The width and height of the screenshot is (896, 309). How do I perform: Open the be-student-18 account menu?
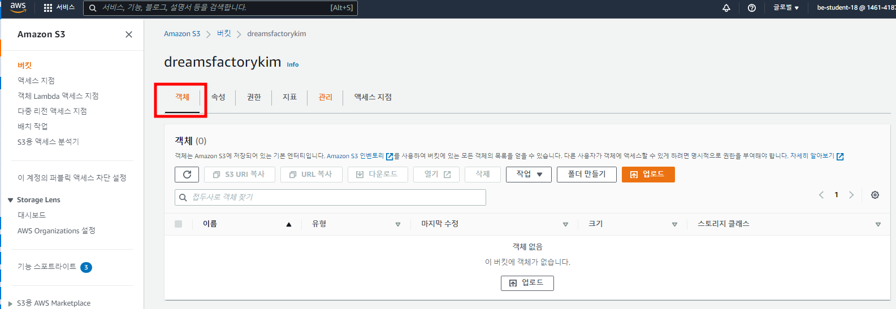click(856, 8)
